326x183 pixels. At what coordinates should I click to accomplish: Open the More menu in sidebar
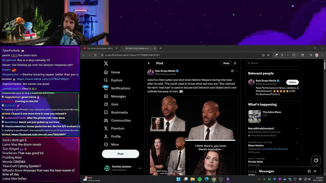click(x=112, y=144)
